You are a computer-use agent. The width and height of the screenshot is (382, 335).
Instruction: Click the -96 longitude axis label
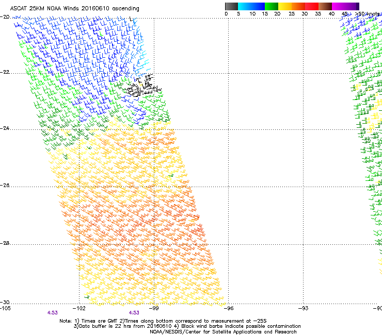click(x=229, y=309)
